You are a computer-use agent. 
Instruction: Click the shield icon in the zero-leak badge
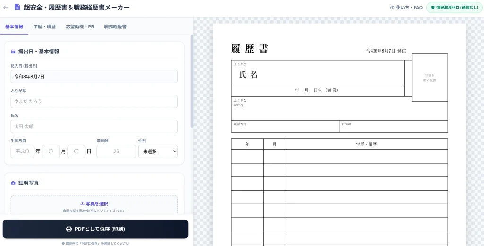pos(432,8)
